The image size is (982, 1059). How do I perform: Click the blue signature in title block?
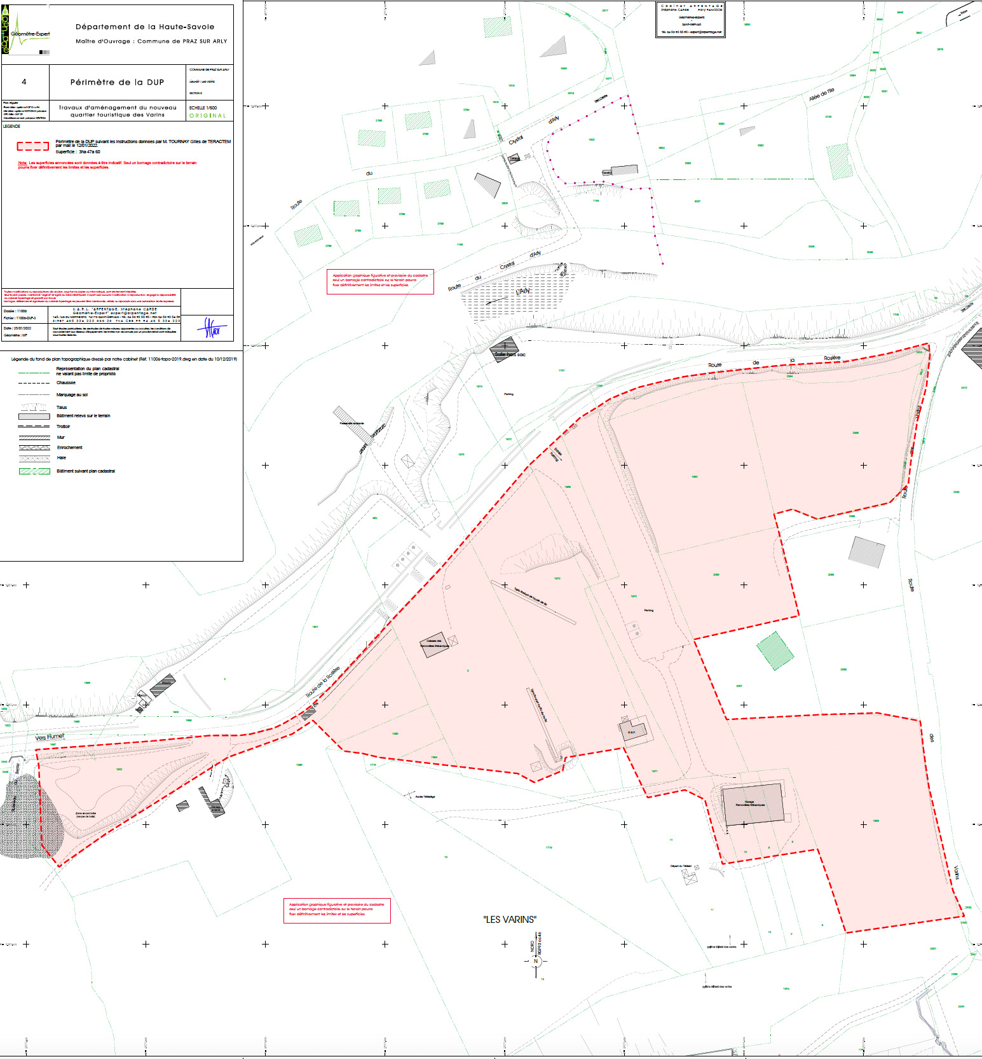click(211, 328)
